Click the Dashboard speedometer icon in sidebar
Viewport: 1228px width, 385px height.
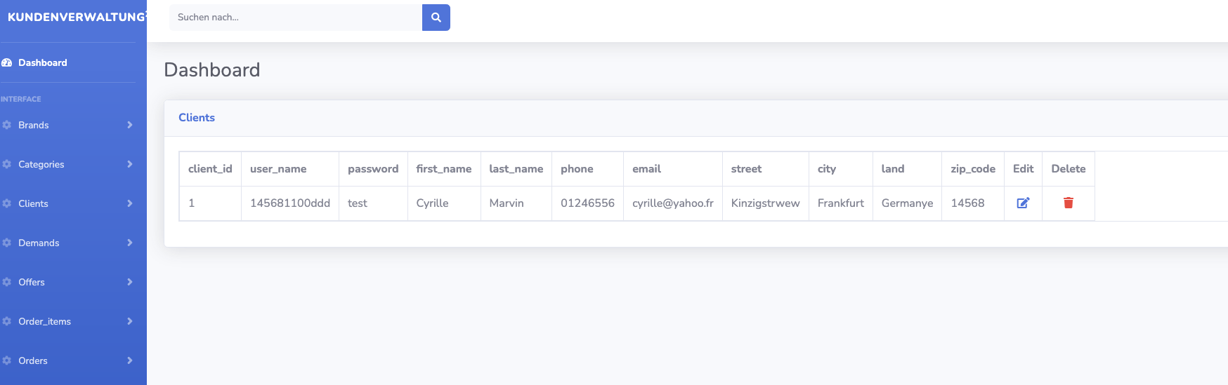coord(7,62)
